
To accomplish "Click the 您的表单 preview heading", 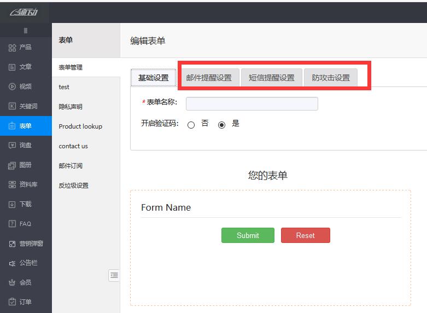I will pos(268,175).
